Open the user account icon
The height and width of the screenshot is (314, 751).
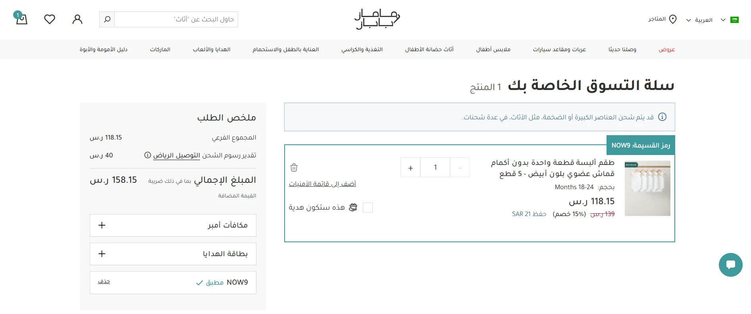pyautogui.click(x=77, y=19)
